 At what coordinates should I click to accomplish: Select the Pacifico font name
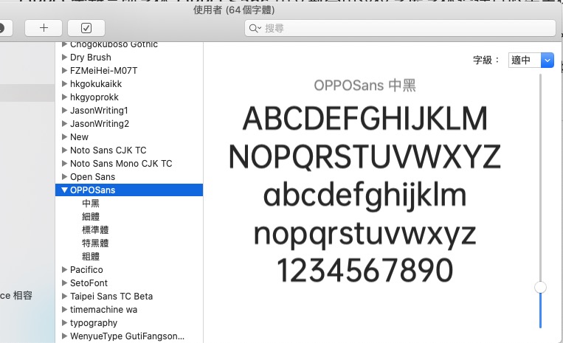pos(86,270)
